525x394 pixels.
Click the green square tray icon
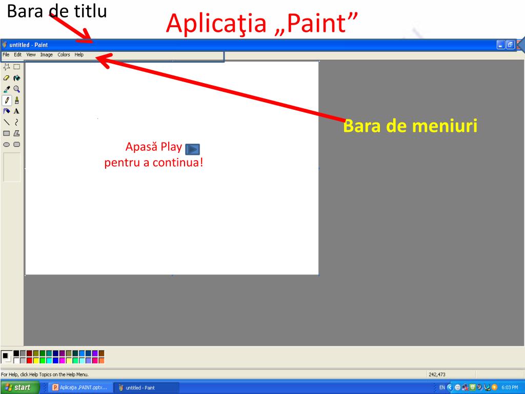(x=472, y=388)
